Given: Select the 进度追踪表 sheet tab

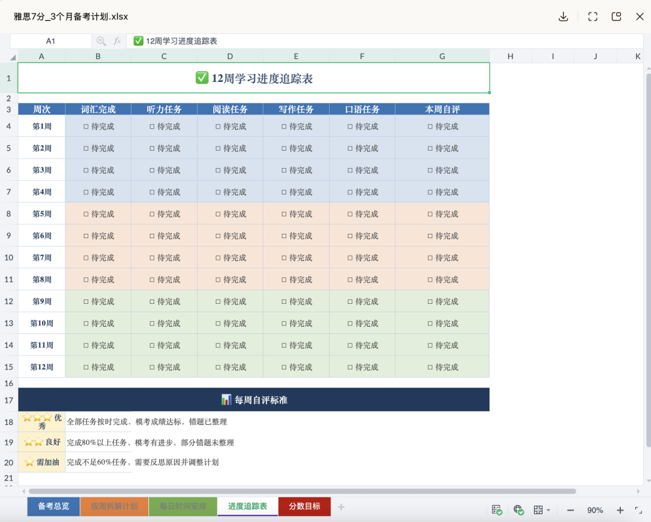Looking at the screenshot, I should (x=248, y=506).
